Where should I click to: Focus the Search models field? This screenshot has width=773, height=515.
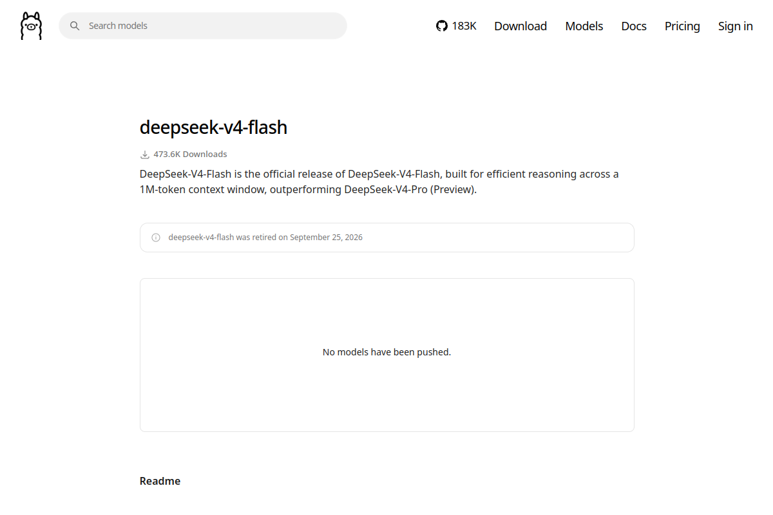pos(203,26)
